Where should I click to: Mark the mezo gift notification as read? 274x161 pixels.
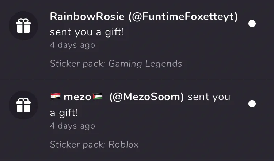(x=252, y=104)
